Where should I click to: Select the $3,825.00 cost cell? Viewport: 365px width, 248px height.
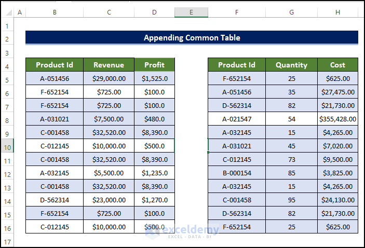click(337, 173)
